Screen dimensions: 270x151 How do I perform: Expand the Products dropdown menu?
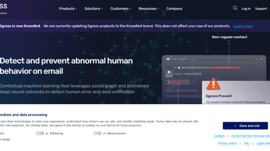pyautogui.click(x=68, y=9)
